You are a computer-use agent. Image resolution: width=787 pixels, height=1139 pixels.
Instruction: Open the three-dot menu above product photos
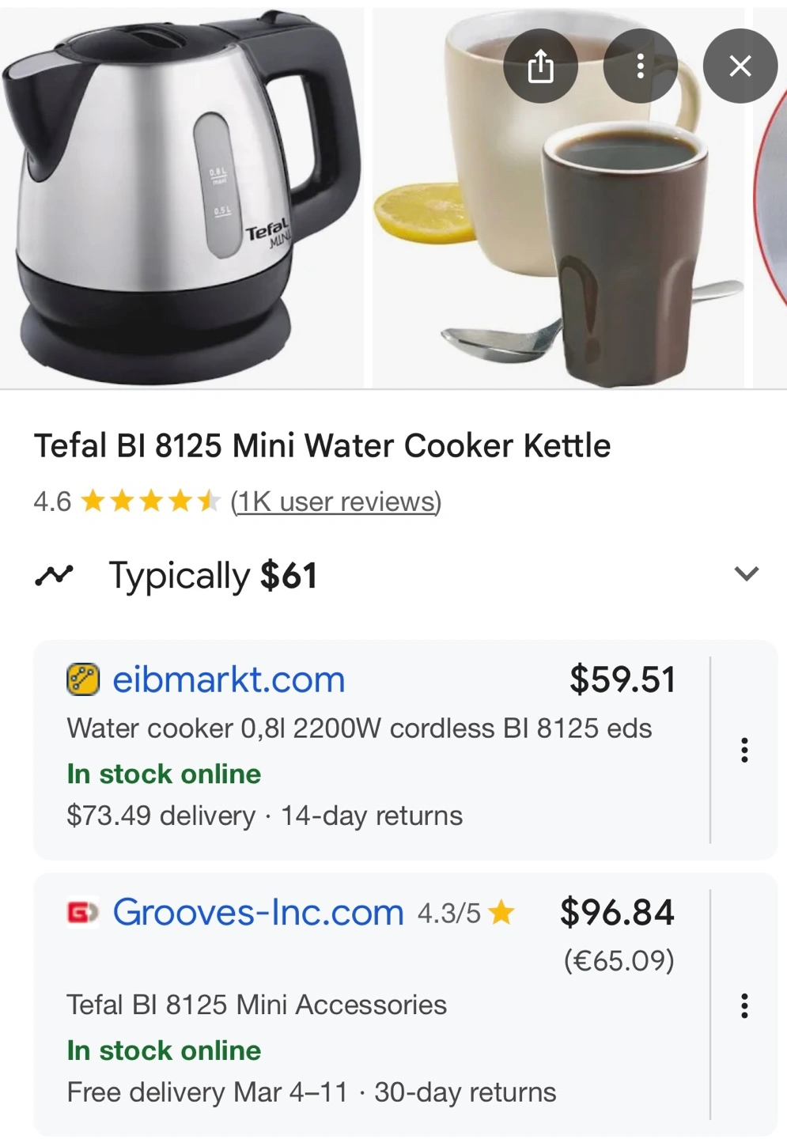pyautogui.click(x=640, y=66)
